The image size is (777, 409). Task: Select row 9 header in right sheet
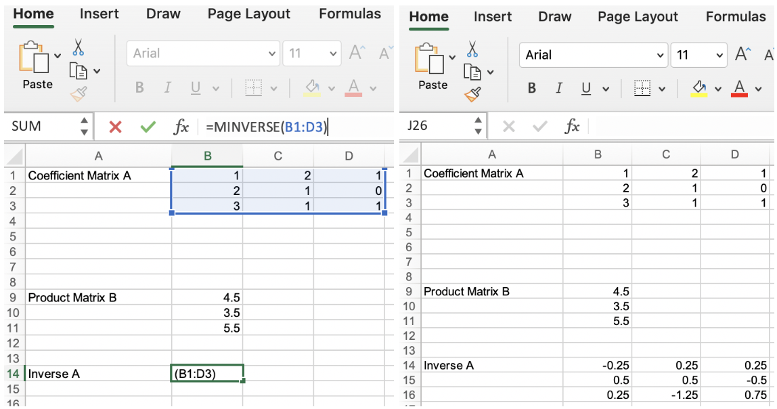coord(409,291)
